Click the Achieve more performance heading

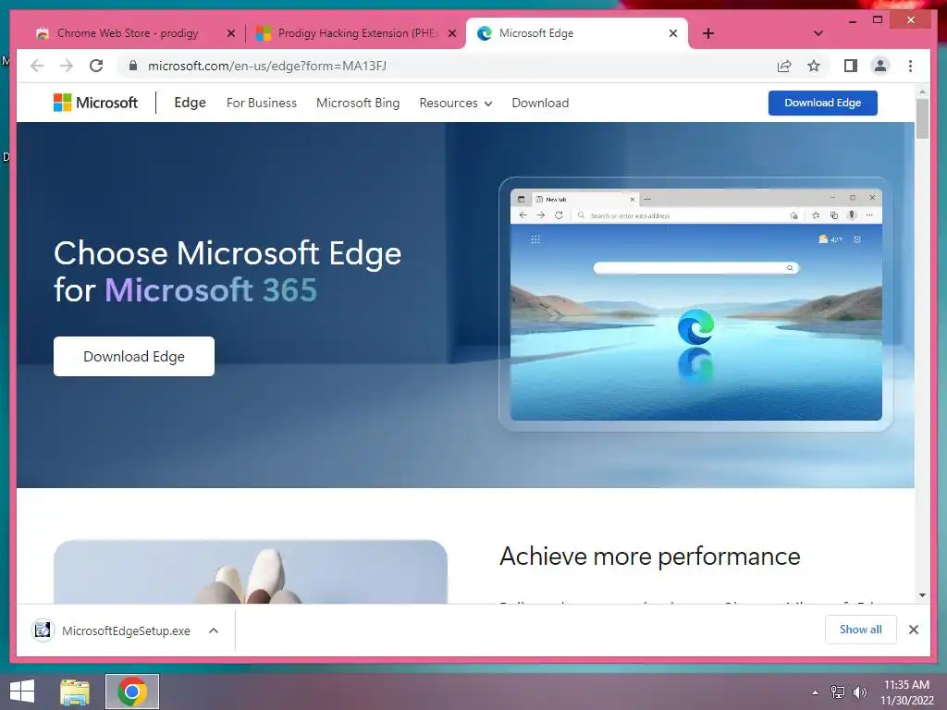(650, 556)
